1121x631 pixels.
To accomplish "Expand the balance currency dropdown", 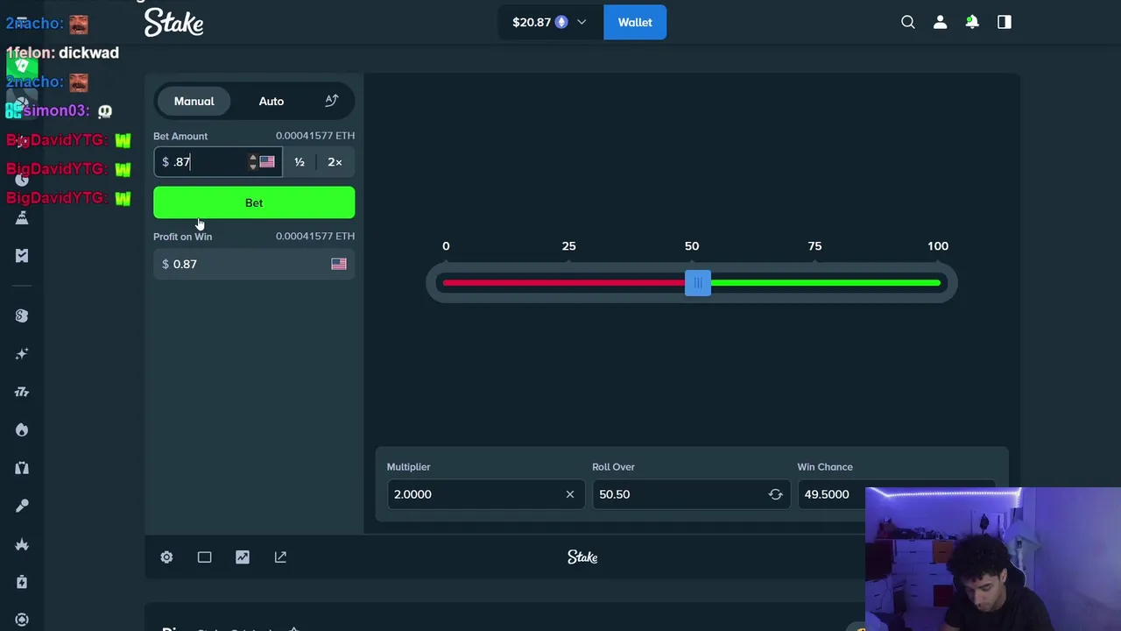I will coord(582,22).
